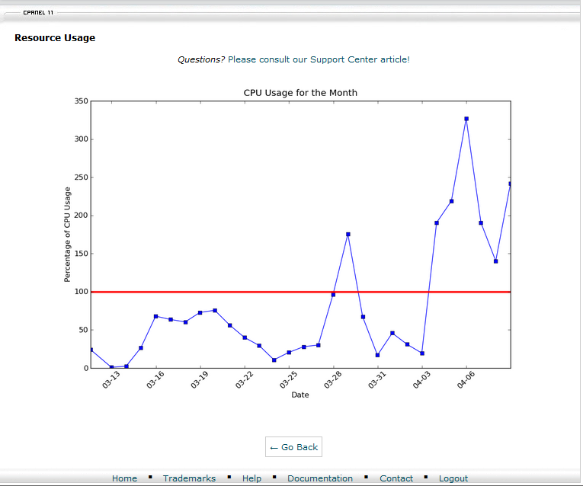Open the Help footer link
583x486 pixels.
[x=251, y=478]
